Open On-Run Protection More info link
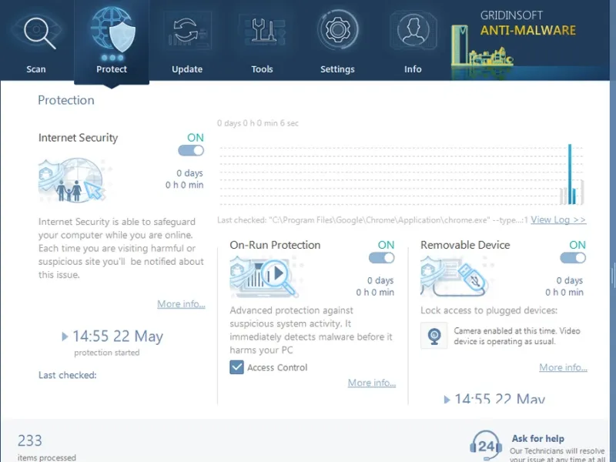The height and width of the screenshot is (462, 616). tap(372, 383)
